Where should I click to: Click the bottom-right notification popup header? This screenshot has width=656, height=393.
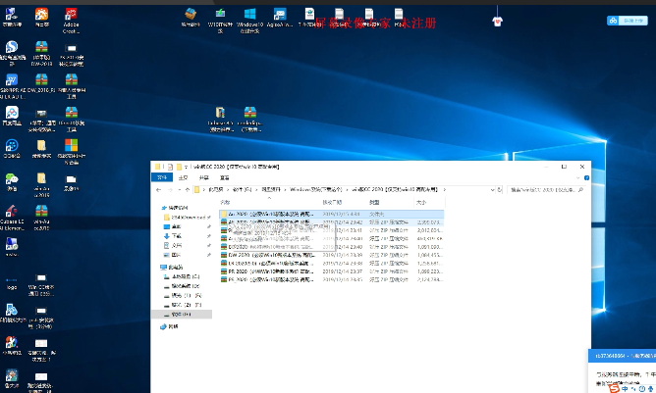click(x=622, y=356)
